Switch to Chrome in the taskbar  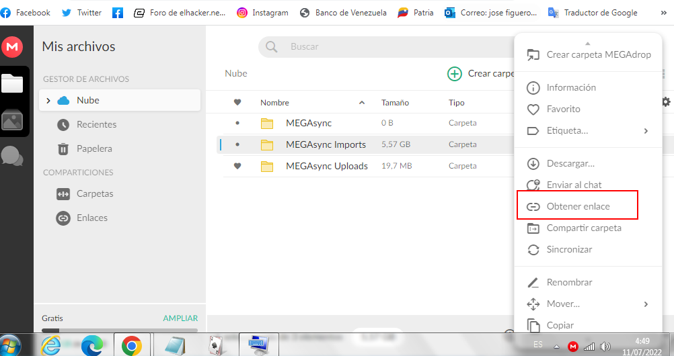(132, 345)
